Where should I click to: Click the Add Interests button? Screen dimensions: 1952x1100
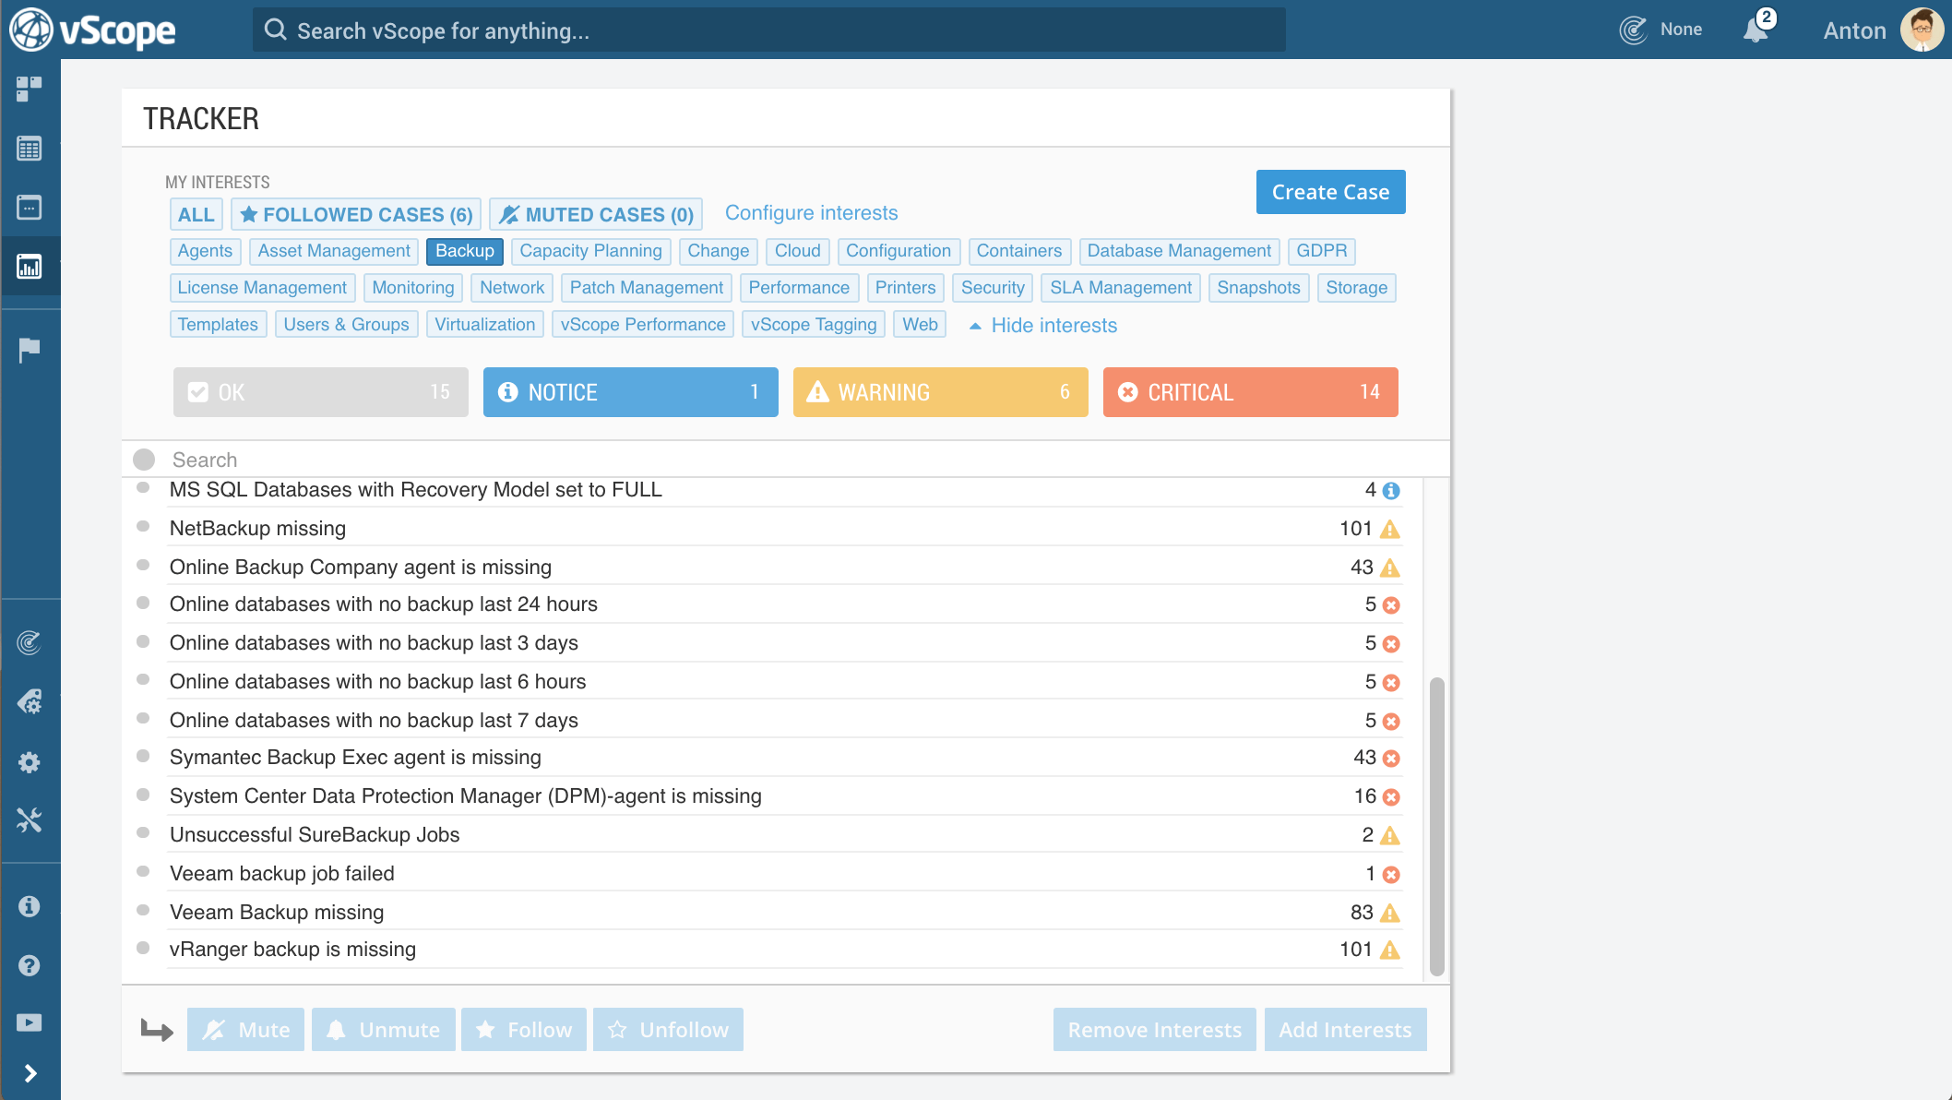click(1345, 1030)
